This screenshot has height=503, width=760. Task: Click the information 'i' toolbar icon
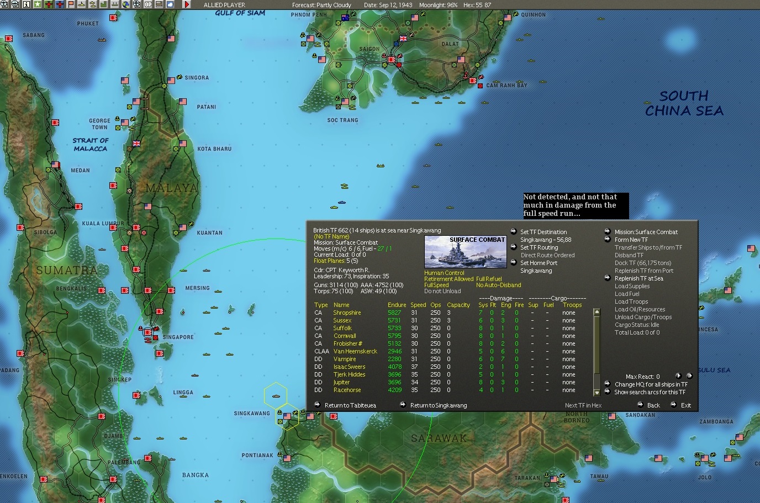[x=26, y=4]
